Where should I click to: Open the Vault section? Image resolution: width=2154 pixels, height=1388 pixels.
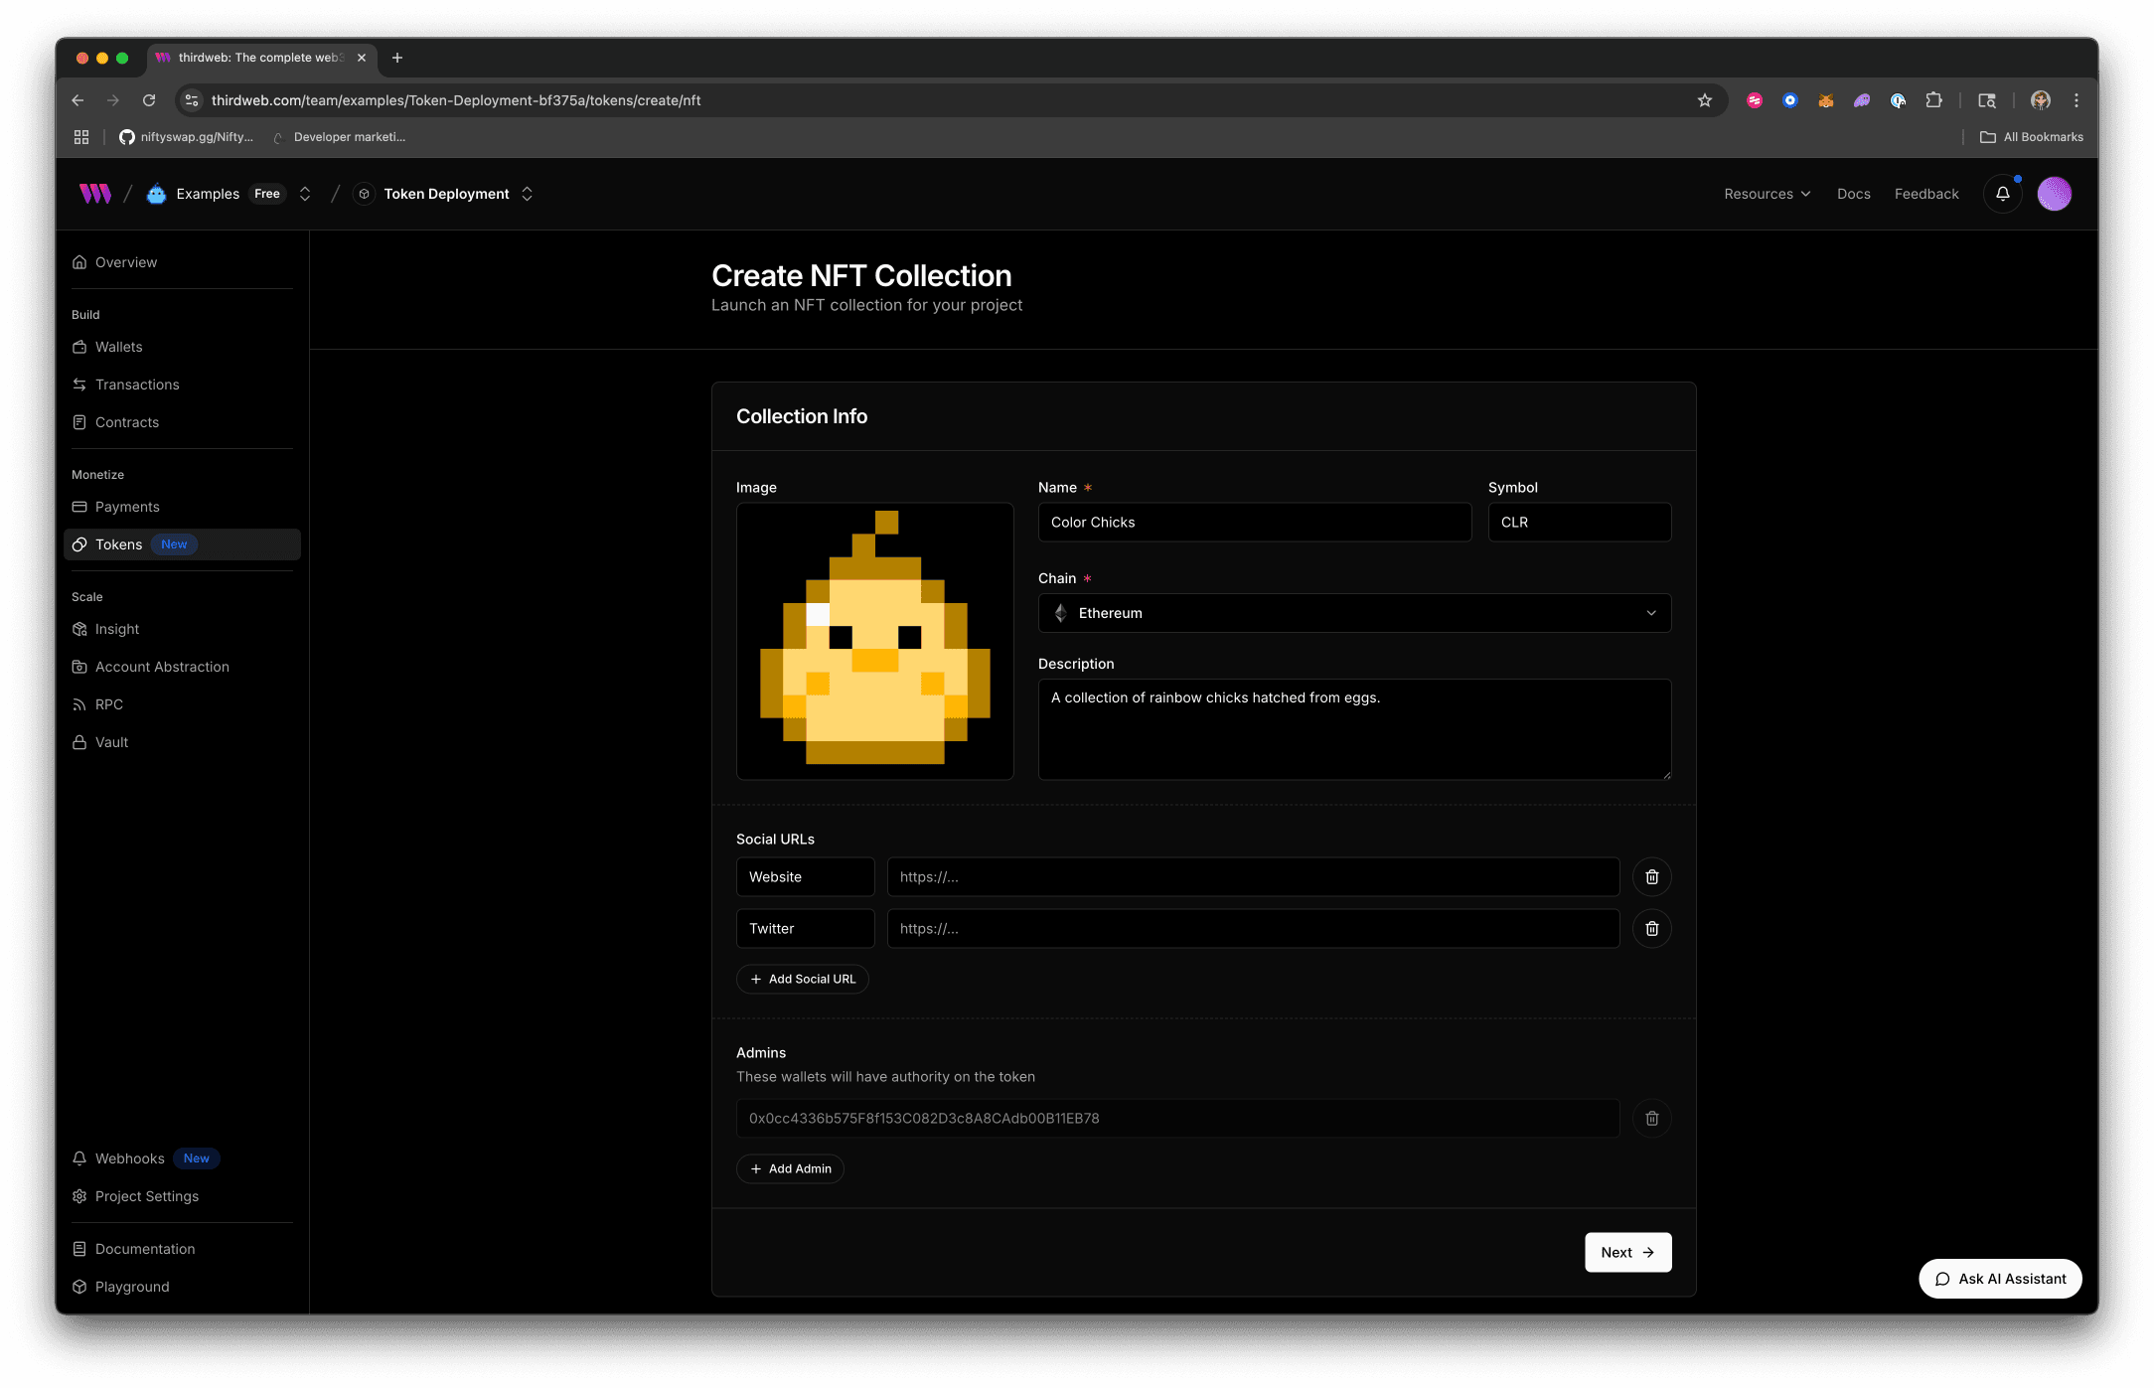tap(111, 742)
